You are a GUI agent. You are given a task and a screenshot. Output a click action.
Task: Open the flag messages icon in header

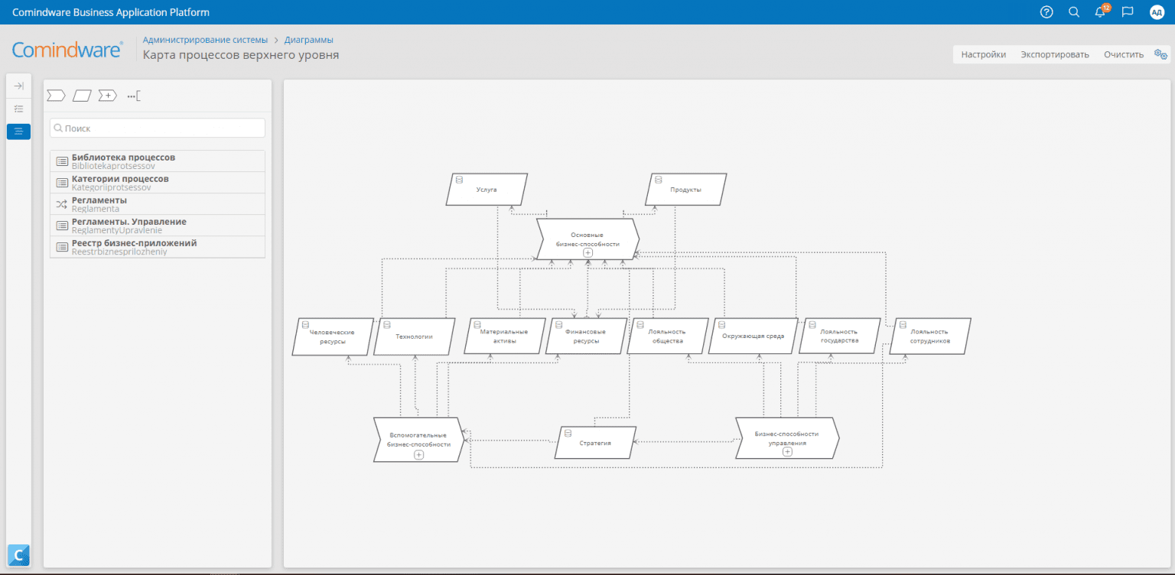click(1127, 12)
